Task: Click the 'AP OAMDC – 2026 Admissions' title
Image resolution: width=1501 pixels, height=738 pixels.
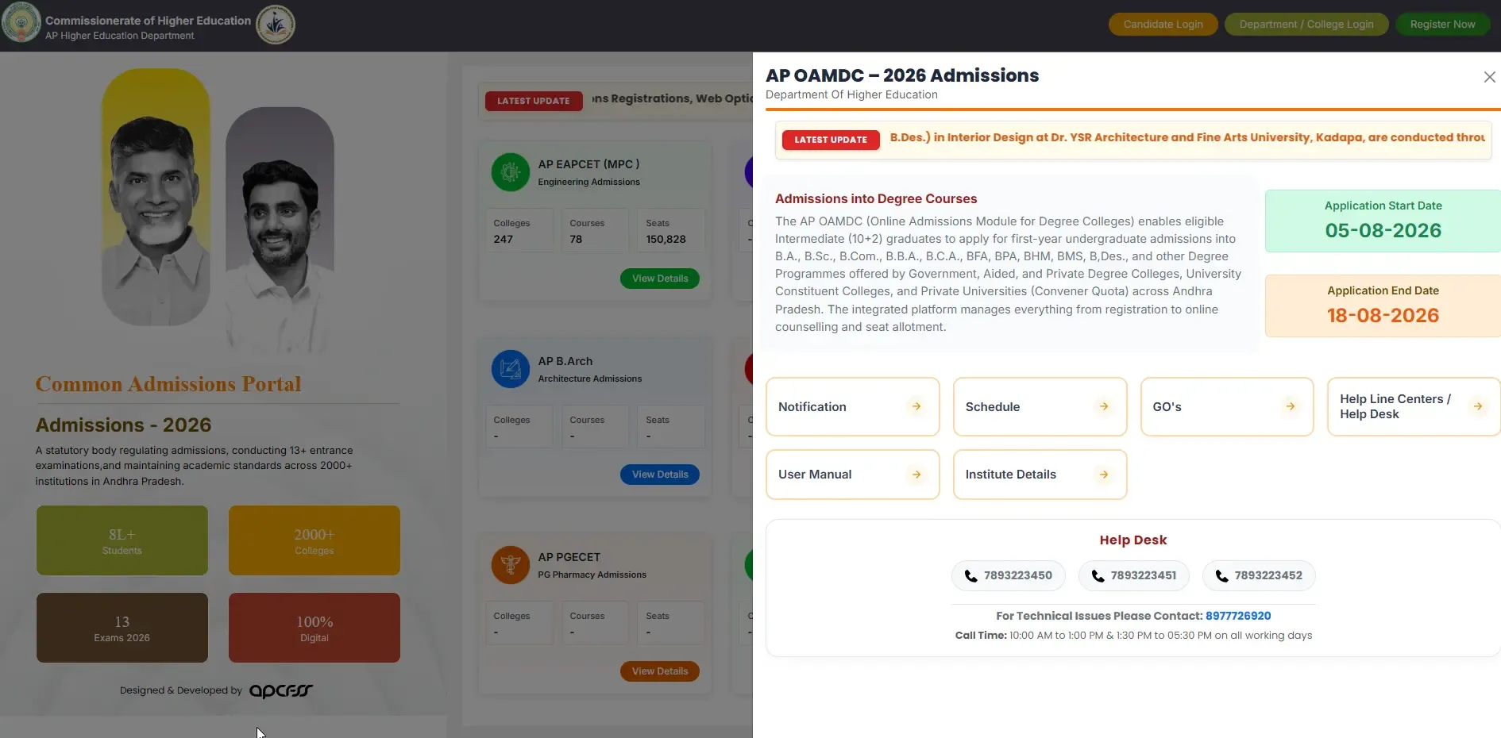Action: point(902,75)
